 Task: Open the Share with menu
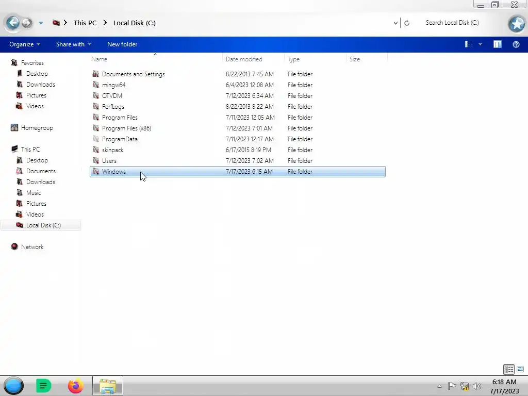tap(73, 44)
